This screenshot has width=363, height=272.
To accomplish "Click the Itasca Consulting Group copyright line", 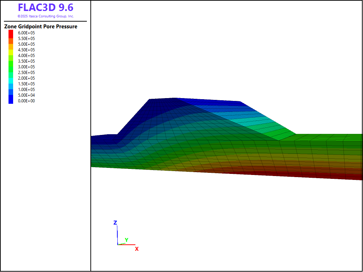I will point(46,16).
